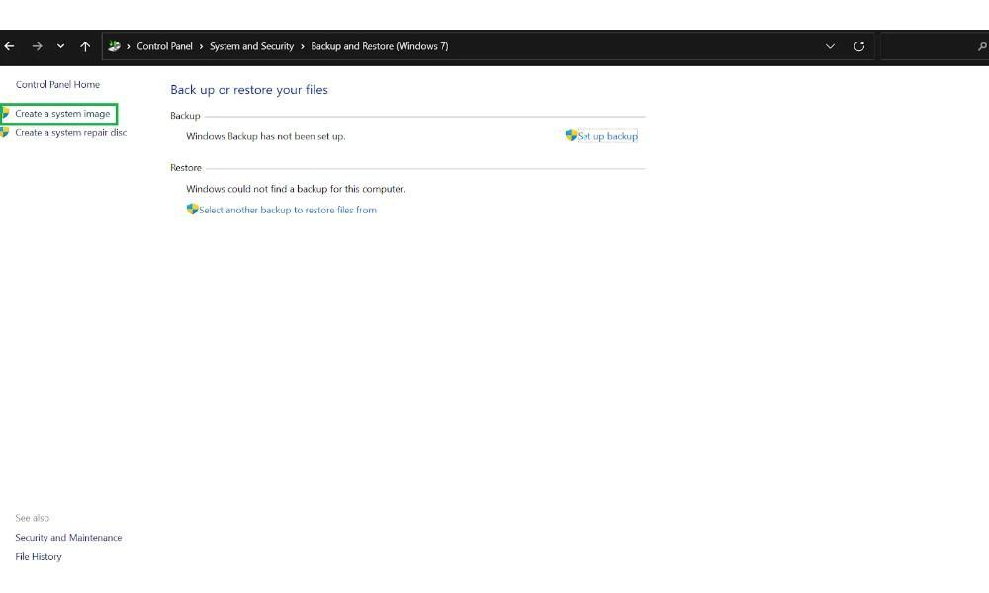989x593 pixels.
Task: Open Control Panel breadcrumb
Action: (164, 46)
